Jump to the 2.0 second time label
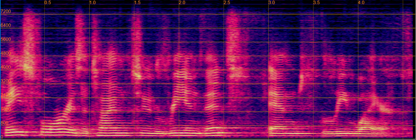This screenshot has height=140, width=416. tap(182, 3)
